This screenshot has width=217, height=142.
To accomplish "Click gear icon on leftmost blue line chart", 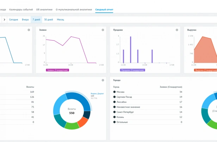I will tap(29, 30).
